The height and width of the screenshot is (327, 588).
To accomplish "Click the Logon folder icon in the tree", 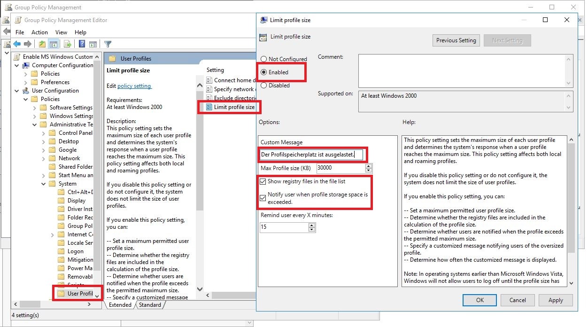I will [61, 251].
